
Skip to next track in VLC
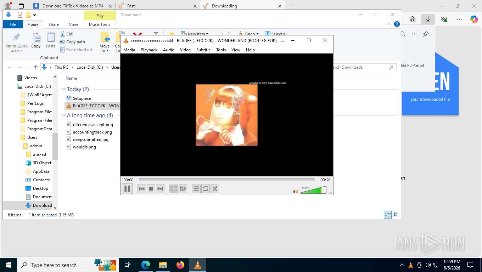(160, 189)
